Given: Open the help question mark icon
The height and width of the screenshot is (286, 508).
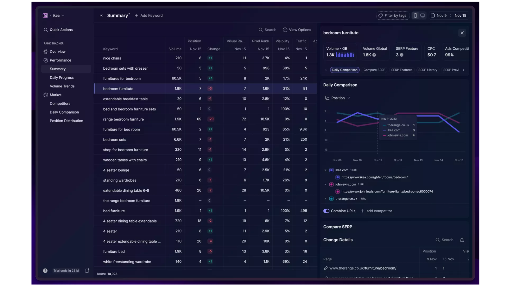Looking at the screenshot, I should 45,271.
